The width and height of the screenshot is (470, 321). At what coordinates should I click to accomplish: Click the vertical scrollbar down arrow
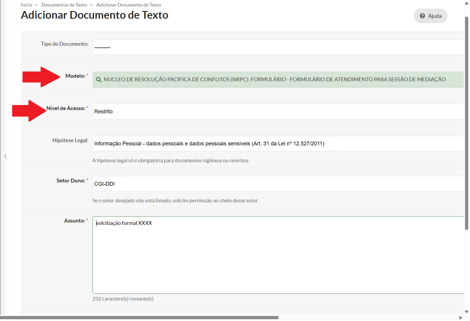tap(466, 312)
